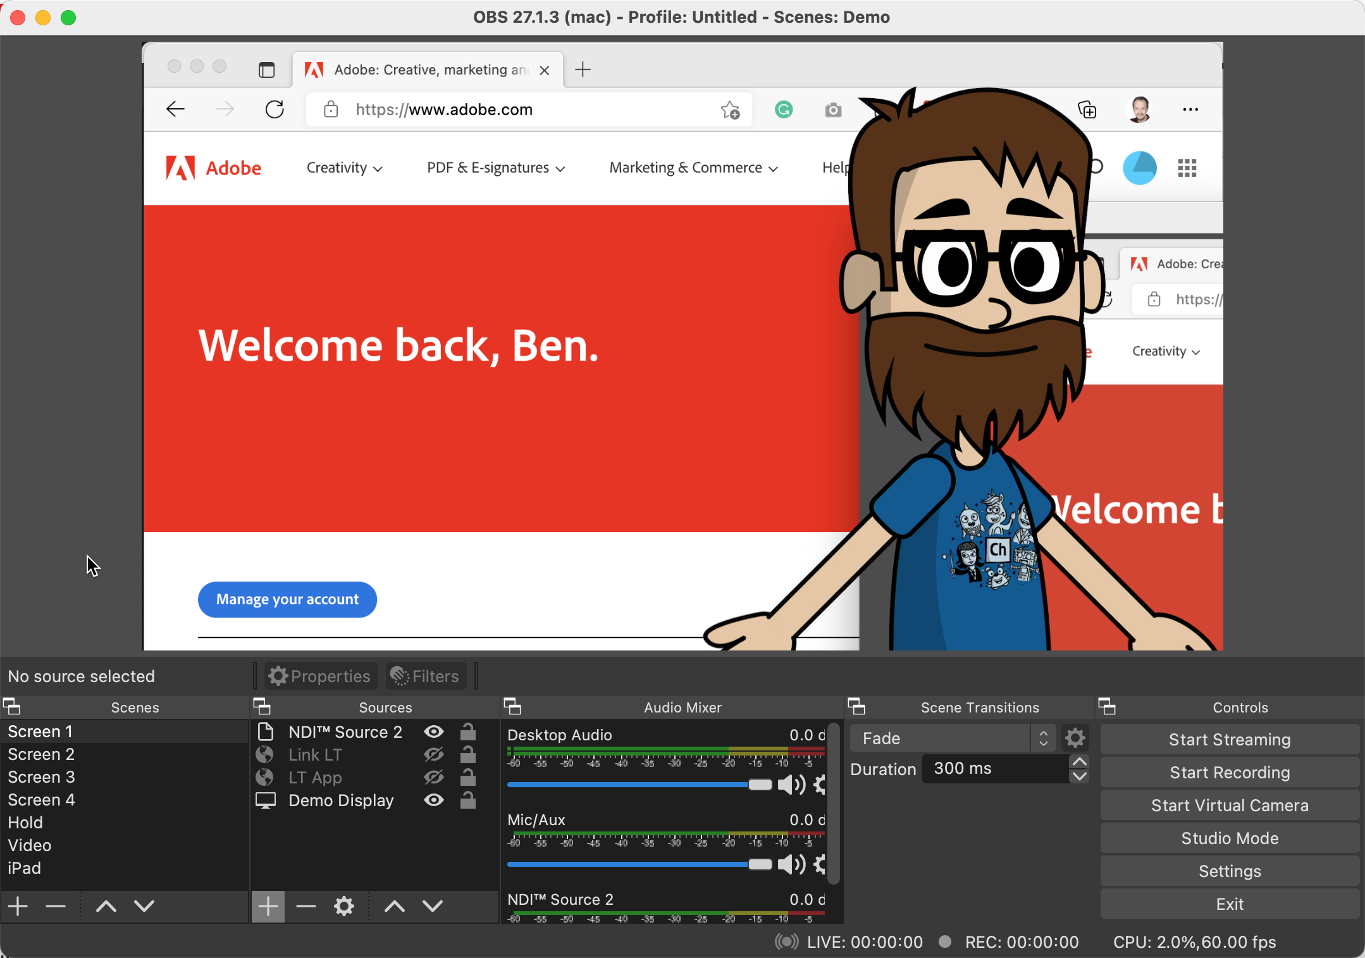Screen dimensions: 1365x958
Task: Open browser three-dot menu
Action: (x=1190, y=109)
